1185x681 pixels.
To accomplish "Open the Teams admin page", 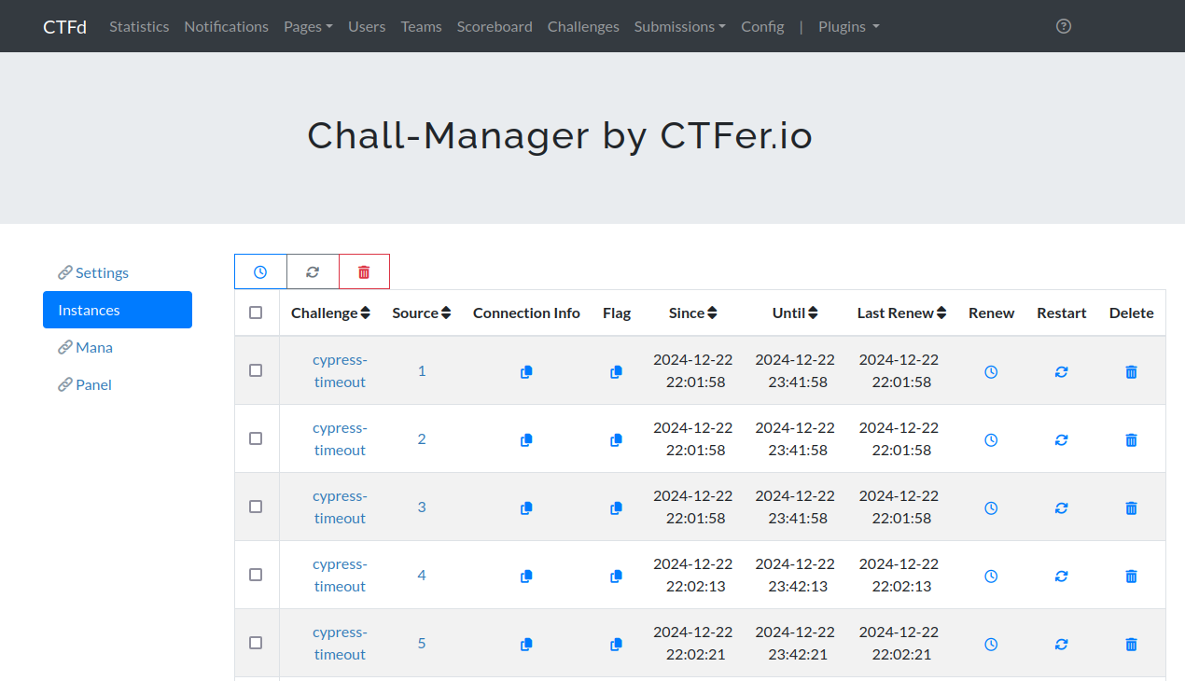I will tap(422, 26).
